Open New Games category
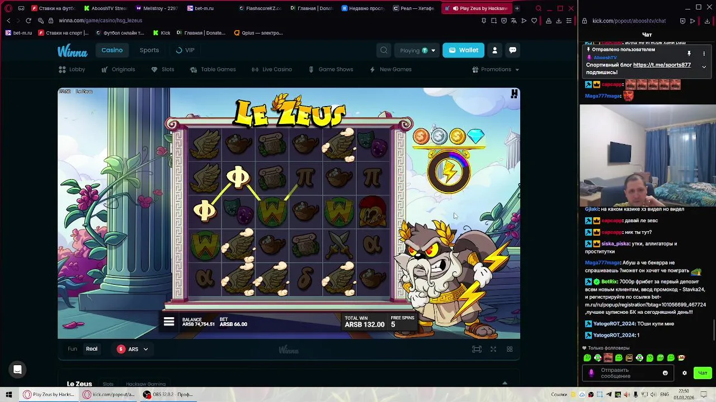This screenshot has height=402, width=716. 390,69
